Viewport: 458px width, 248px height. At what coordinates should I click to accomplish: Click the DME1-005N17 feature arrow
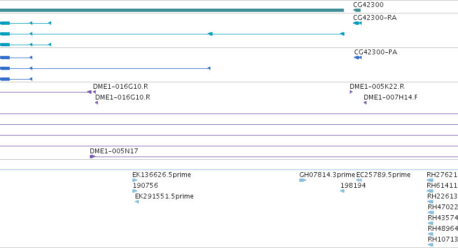point(93,157)
